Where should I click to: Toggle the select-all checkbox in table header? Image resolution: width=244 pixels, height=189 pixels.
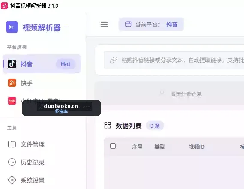(x=113, y=146)
